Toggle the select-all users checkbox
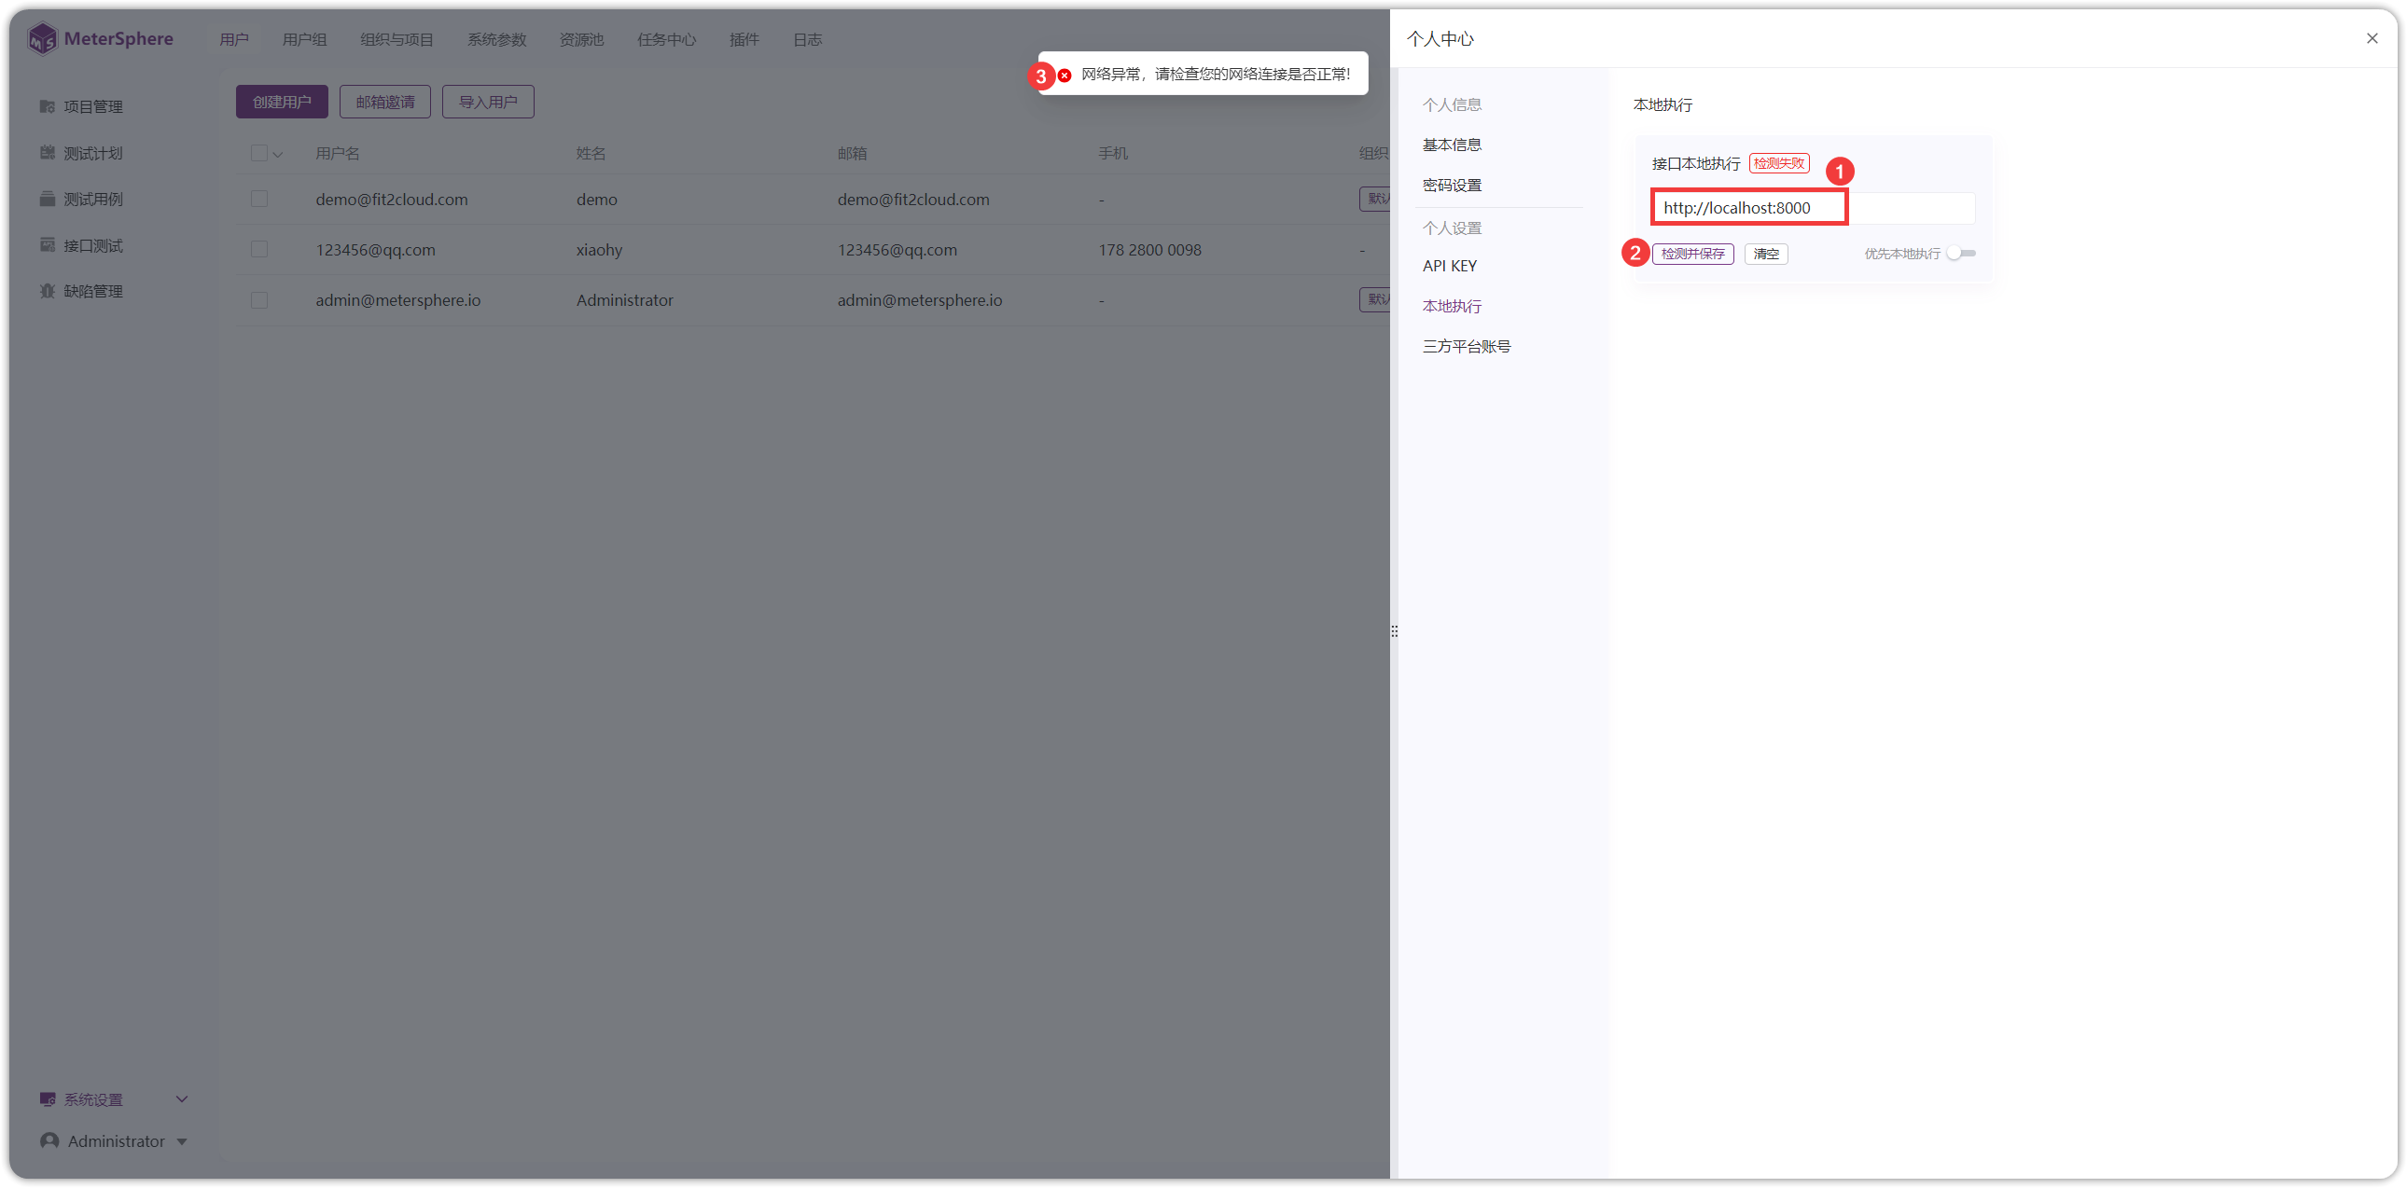The height and width of the screenshot is (1188, 2407). pyautogui.click(x=258, y=152)
